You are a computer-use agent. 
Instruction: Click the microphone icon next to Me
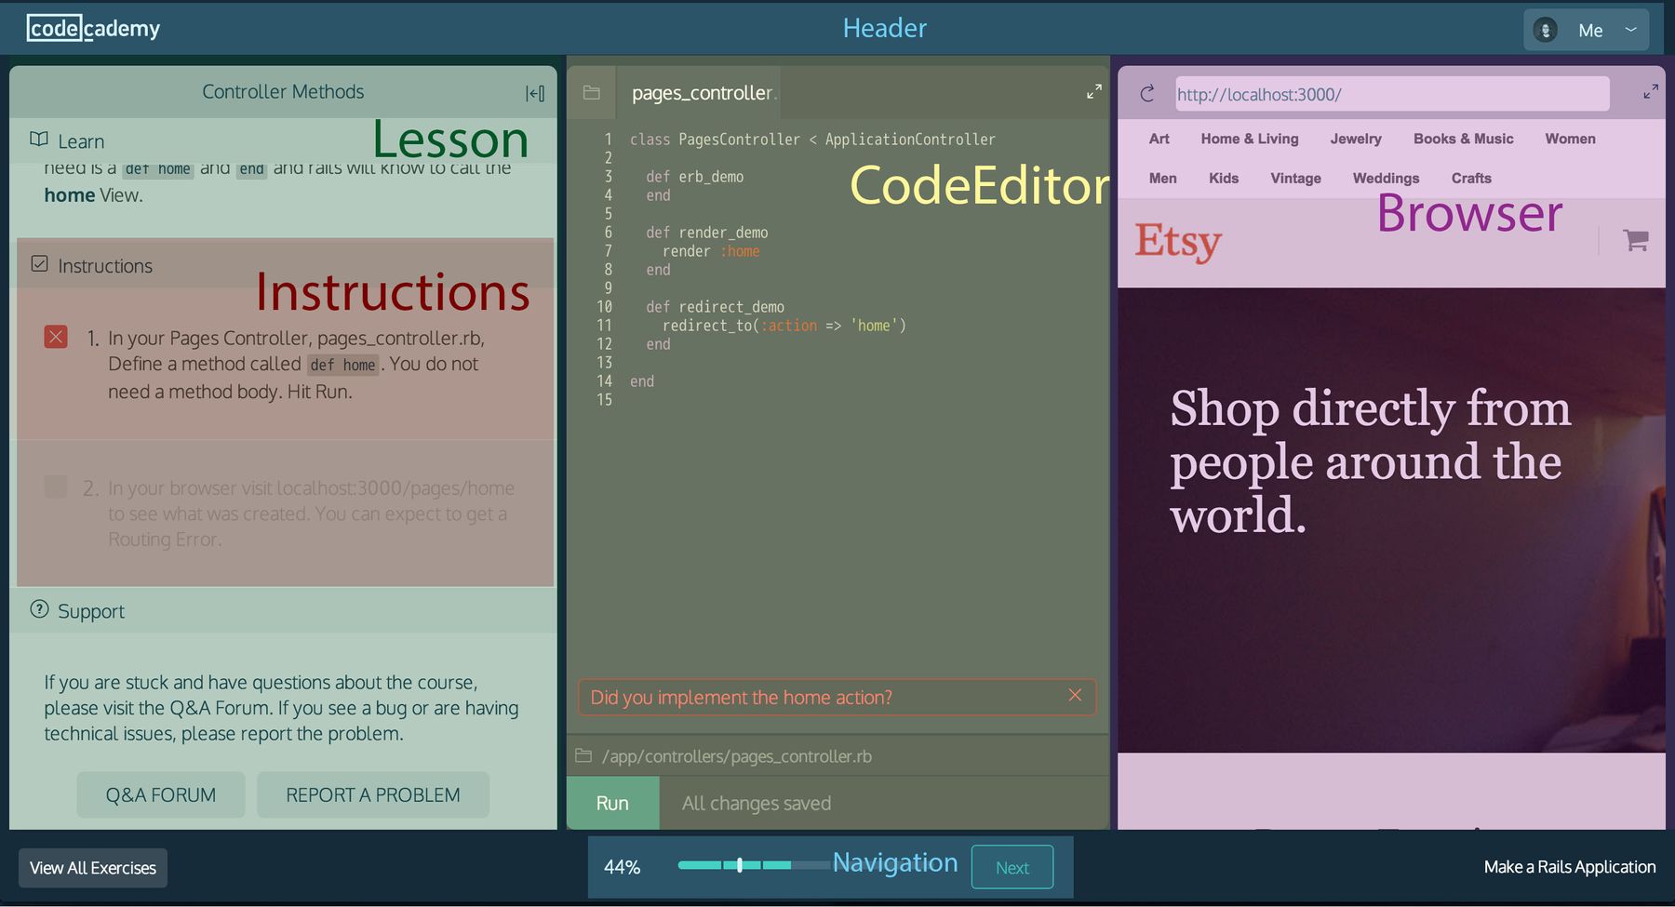(1545, 30)
